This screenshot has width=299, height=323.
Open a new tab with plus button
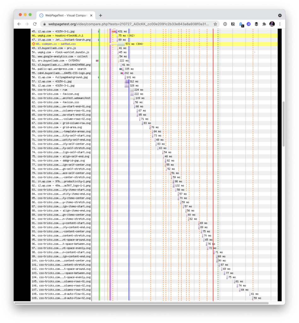pyautogui.click(x=101, y=15)
